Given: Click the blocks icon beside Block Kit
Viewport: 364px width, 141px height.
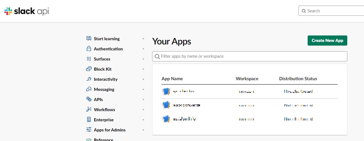Looking at the screenshot, I should click(x=89, y=69).
